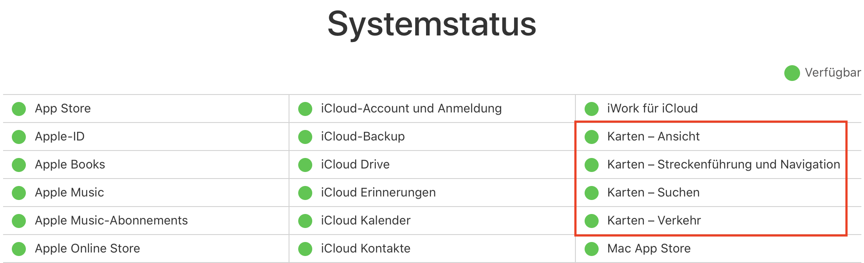
Task: Select the Apple Online Store status text
Action: pos(88,249)
